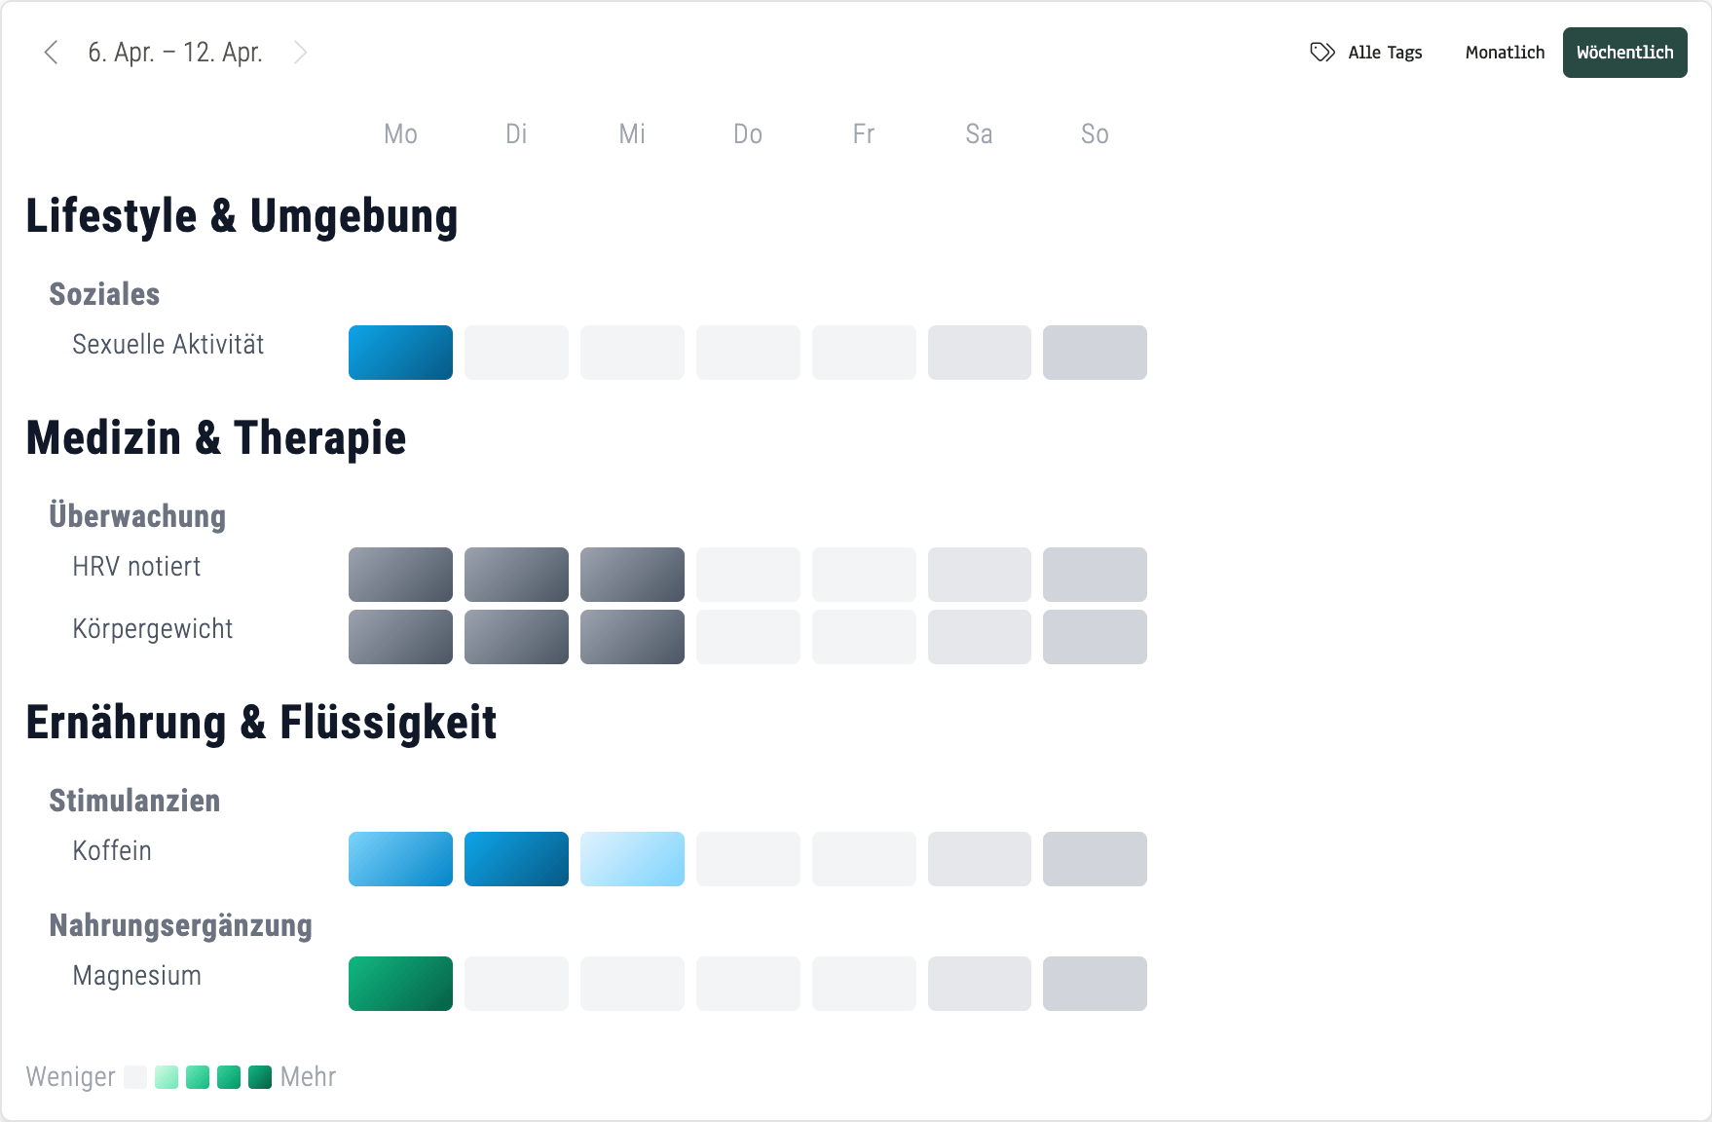The image size is (1712, 1122).
Task: Click the darkest green swatch in the legend
Action: click(x=259, y=1076)
